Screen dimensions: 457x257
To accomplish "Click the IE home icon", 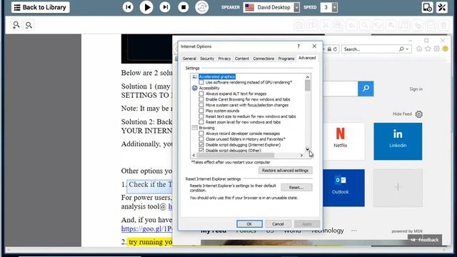I will [419, 49].
